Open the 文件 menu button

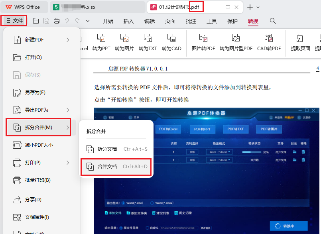(x=14, y=21)
